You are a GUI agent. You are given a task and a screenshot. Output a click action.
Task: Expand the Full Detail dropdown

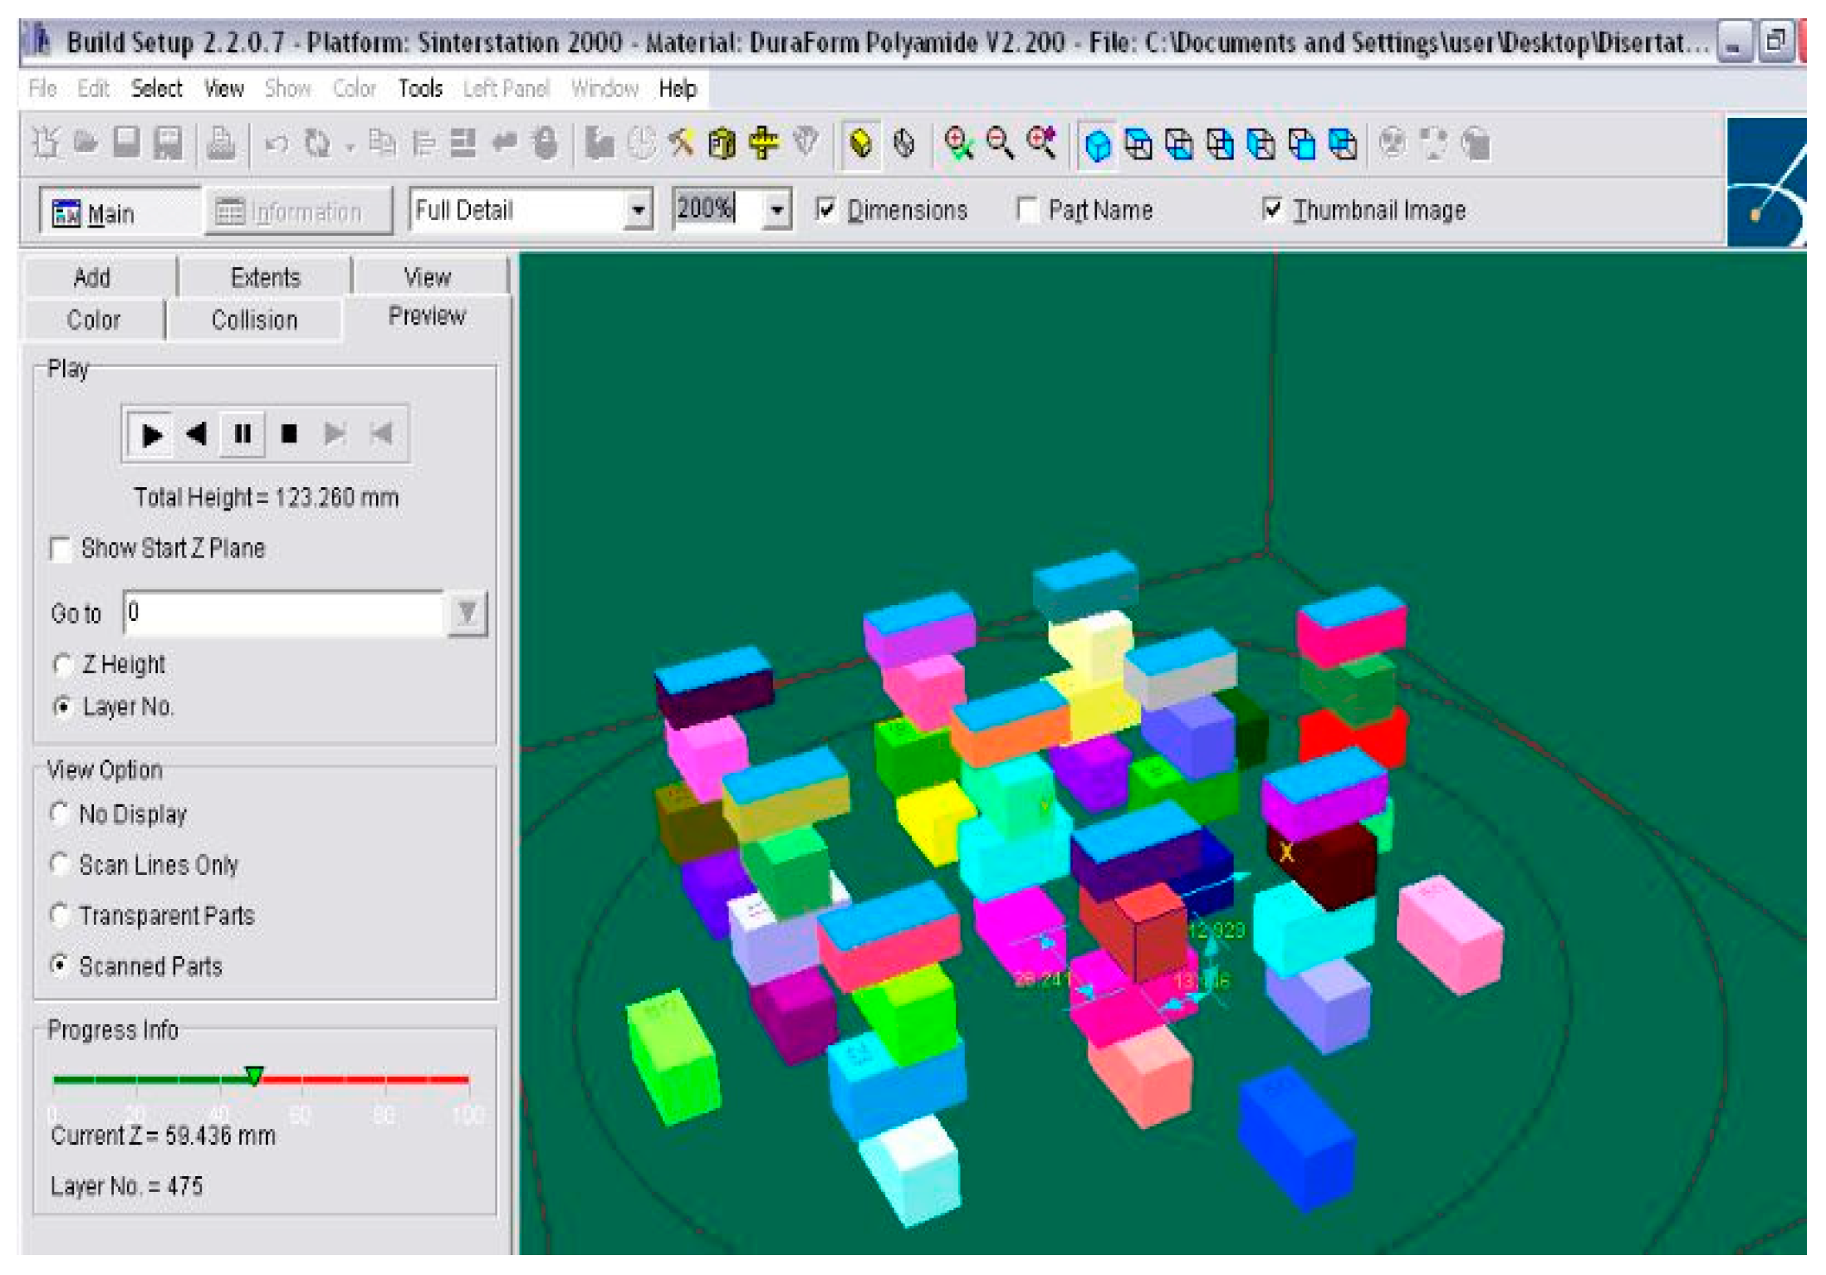click(637, 210)
